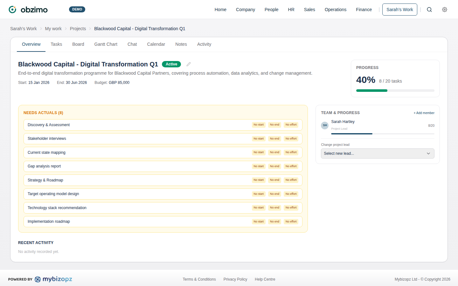Click No end tag on Stakeholder interviews
Viewport: 458px width, 286px height.
coord(274,139)
